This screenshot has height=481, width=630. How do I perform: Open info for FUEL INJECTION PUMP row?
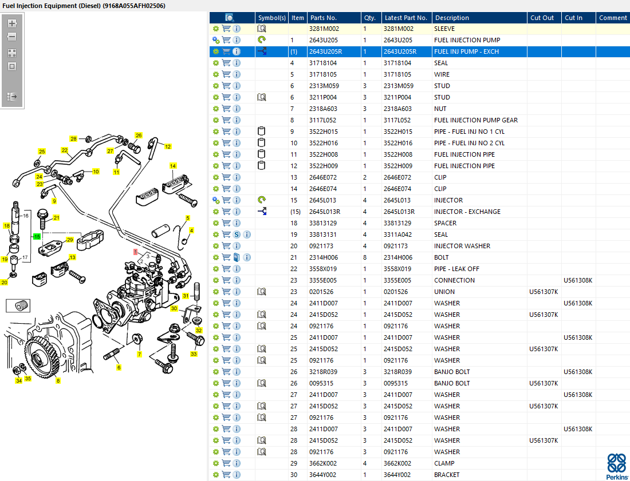point(237,40)
